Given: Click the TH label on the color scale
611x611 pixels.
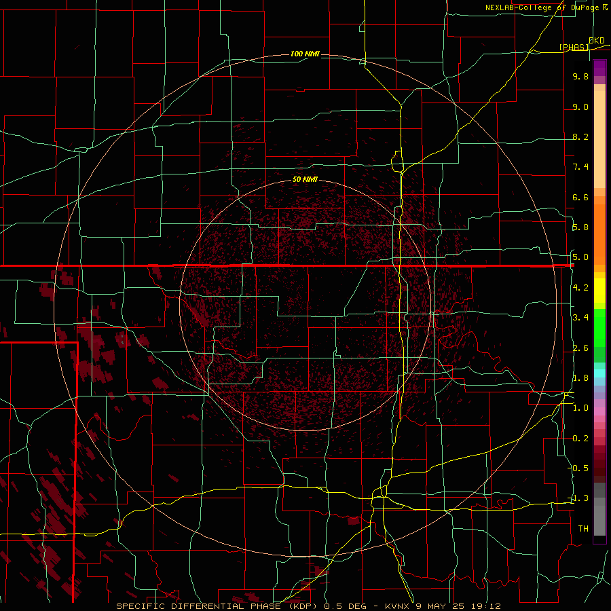Looking at the screenshot, I should click(583, 529).
